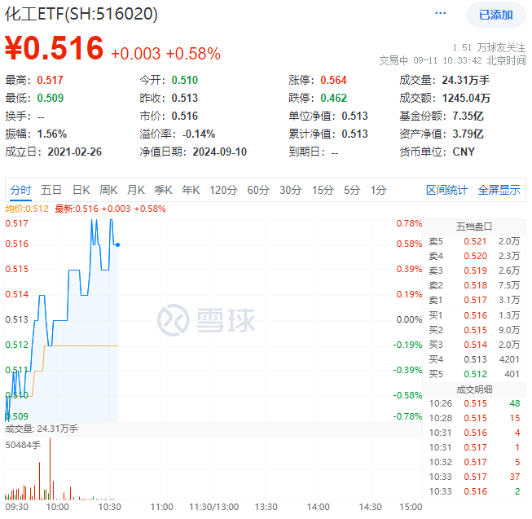Click the 10:33 trade row with 37

pyautogui.click(x=474, y=477)
